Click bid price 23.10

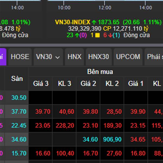pyautogui.click(x=90, y=126)
